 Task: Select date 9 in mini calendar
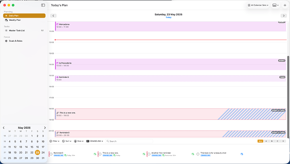point(37,141)
